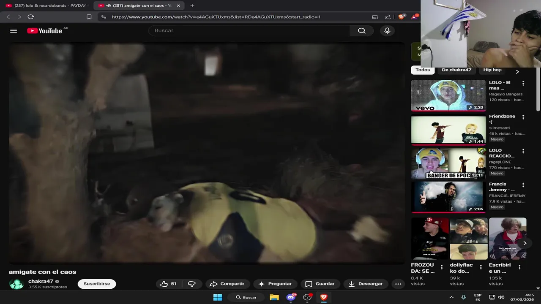Select the 'amigate con el caos' browser tab
The width and height of the screenshot is (541, 304).
coord(139,5)
